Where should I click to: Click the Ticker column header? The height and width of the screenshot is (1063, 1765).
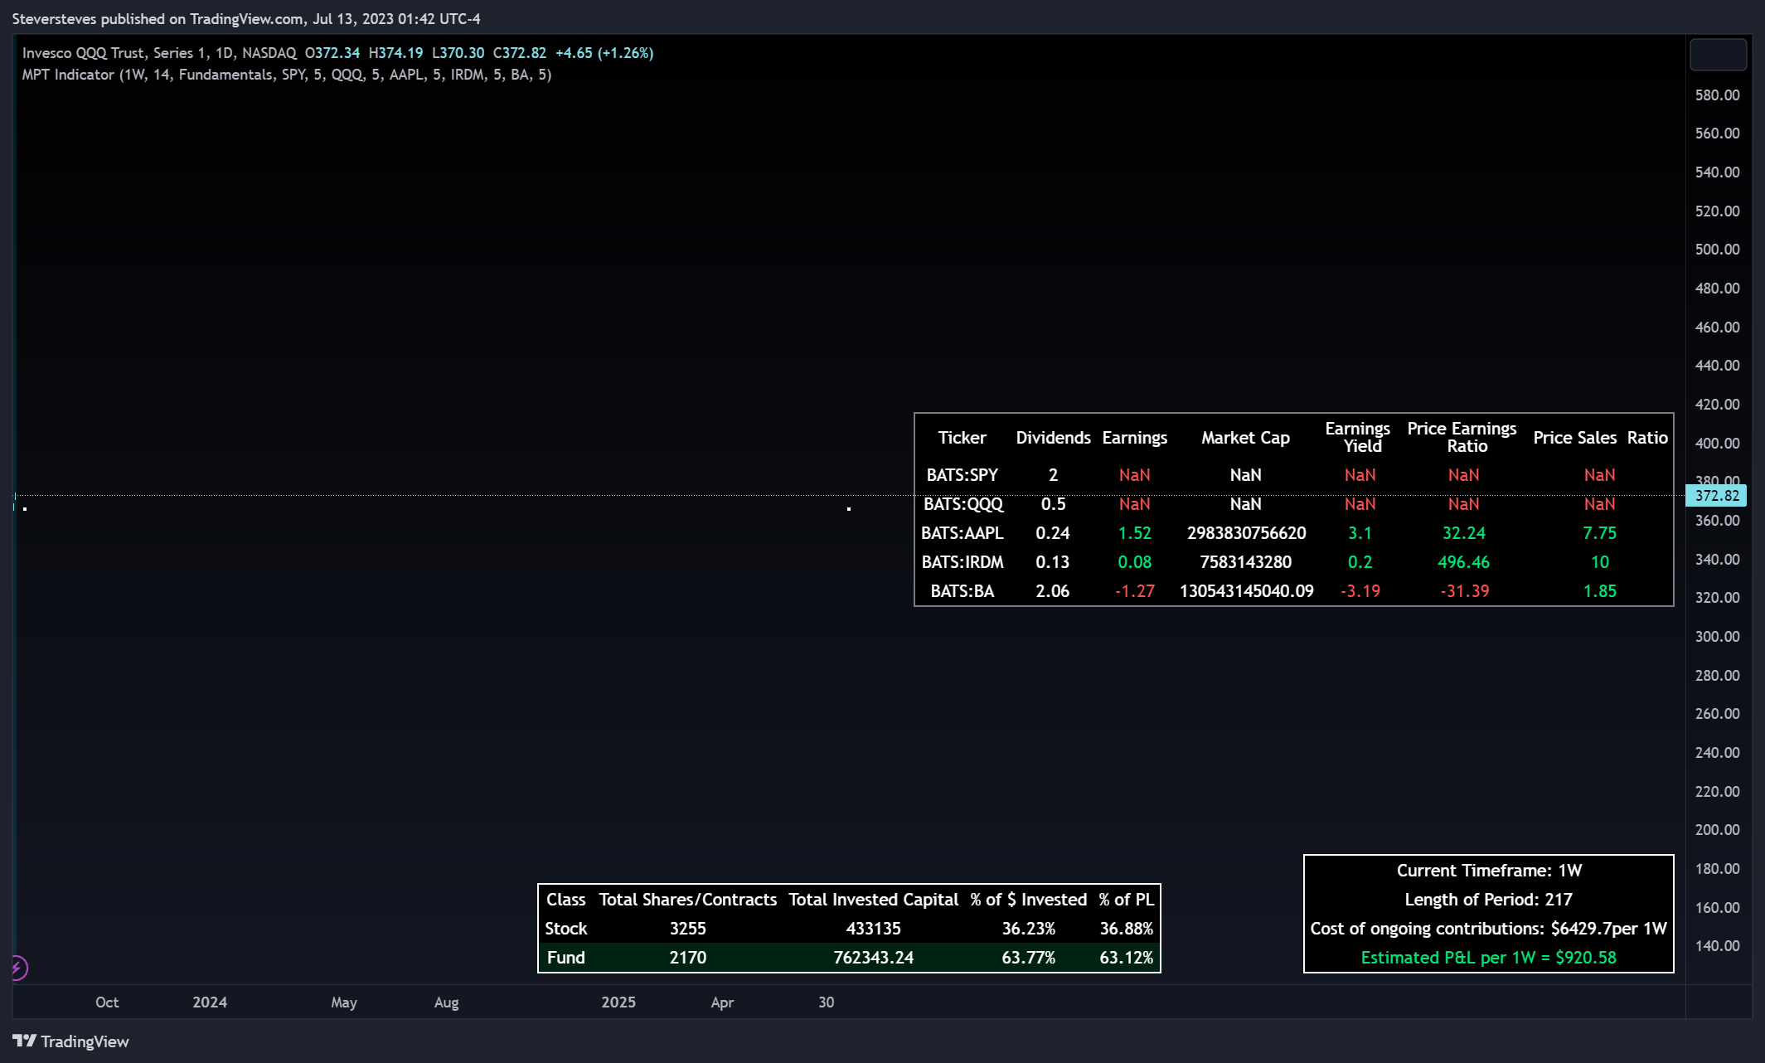962,438
